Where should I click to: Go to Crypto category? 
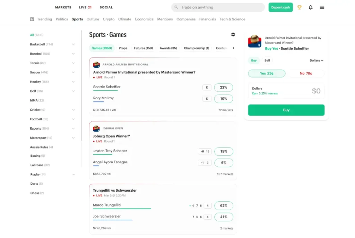coord(109,19)
